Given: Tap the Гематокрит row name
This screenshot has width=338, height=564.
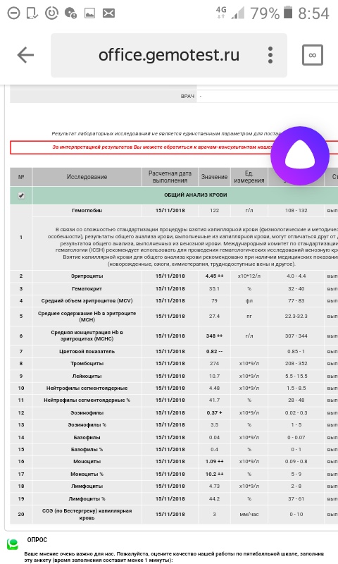Looking at the screenshot, I should point(87,289).
